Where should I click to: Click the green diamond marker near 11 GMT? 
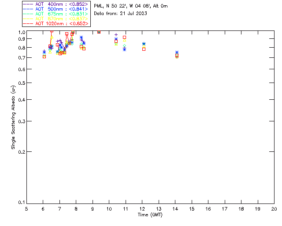125,46
